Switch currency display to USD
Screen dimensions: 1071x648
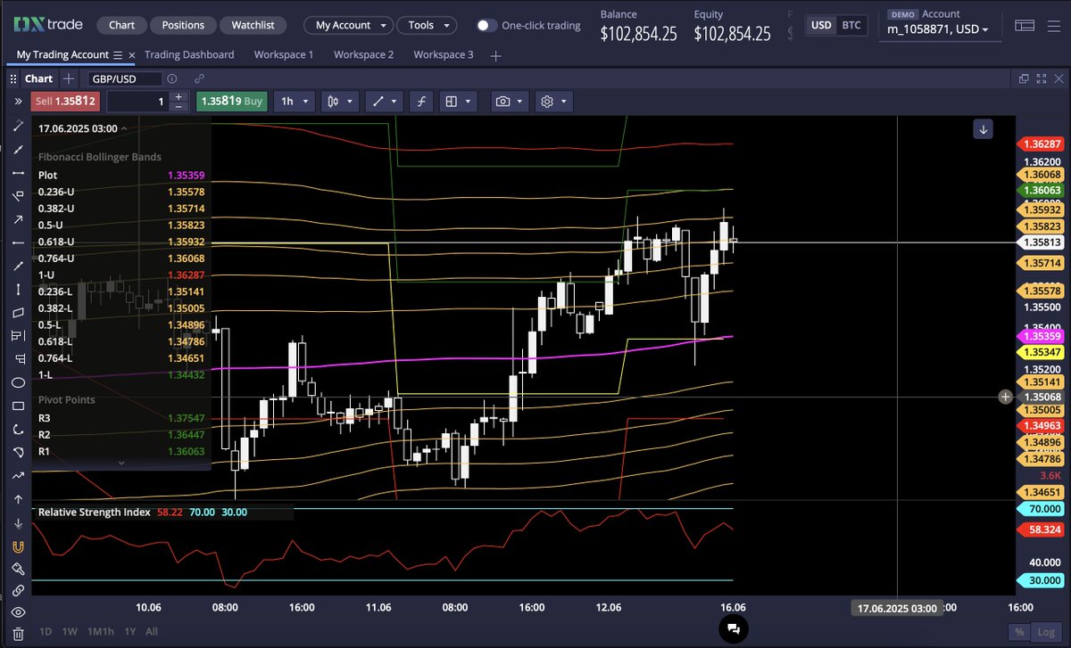[821, 25]
